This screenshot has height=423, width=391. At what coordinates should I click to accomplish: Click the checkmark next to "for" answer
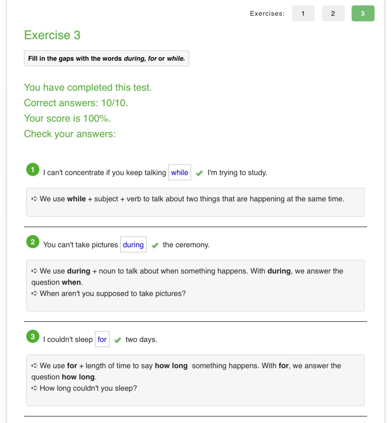pos(118,340)
